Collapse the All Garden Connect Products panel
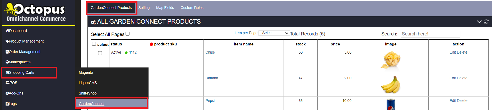The height and width of the screenshot is (110, 495). (479, 22)
